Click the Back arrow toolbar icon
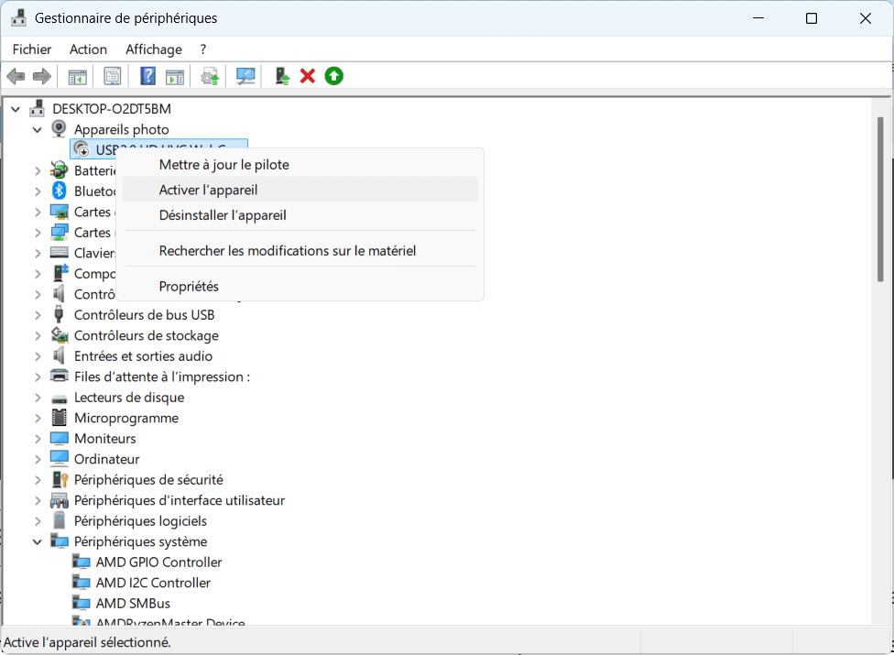 tap(16, 76)
